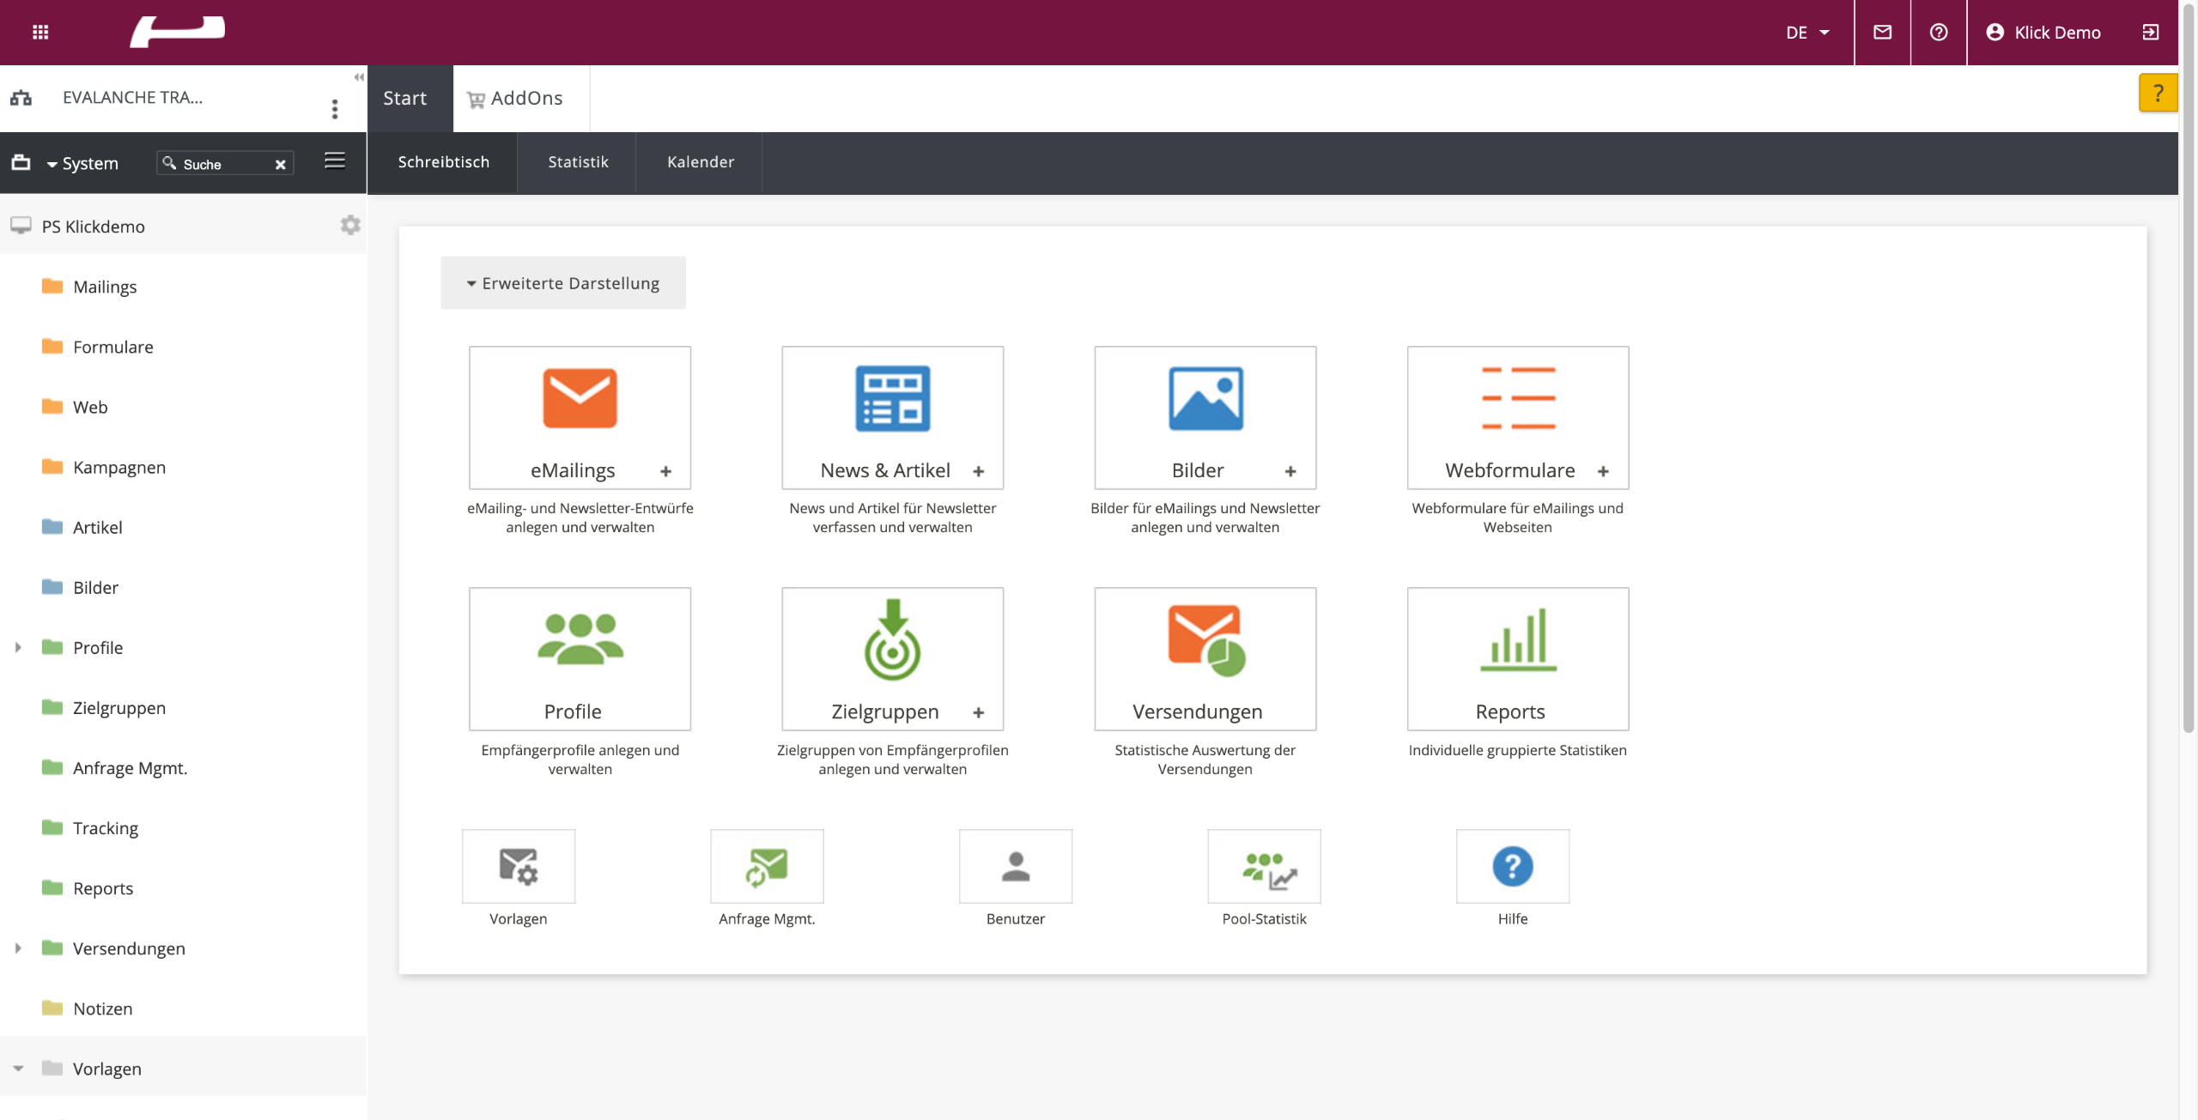Open the eMailings tile icon
This screenshot has height=1120, width=2198.
point(580,398)
